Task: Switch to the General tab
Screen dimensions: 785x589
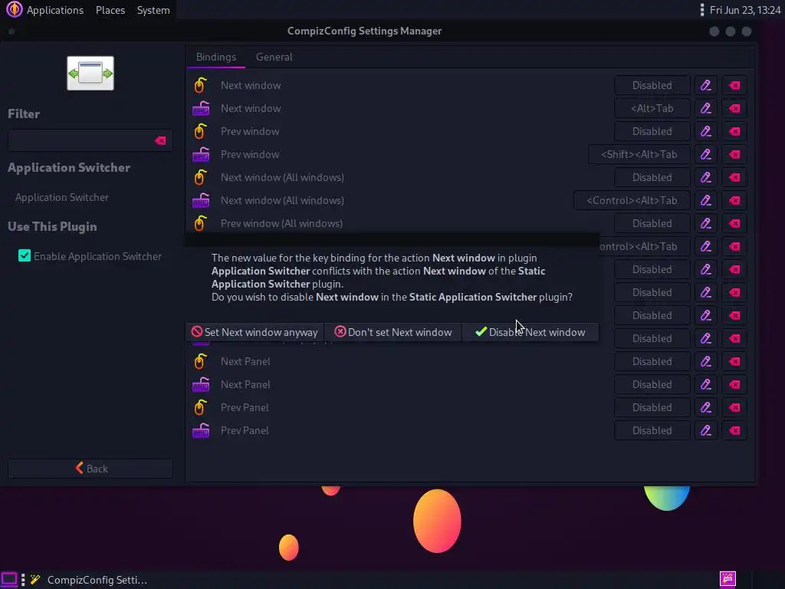Action: click(x=274, y=57)
